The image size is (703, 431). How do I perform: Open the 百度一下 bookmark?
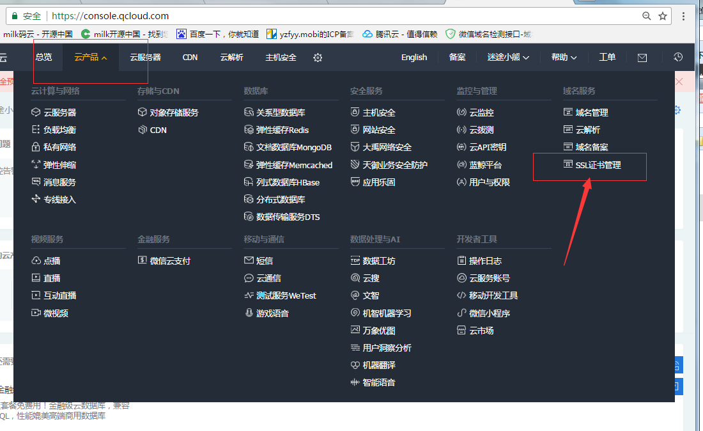point(218,34)
